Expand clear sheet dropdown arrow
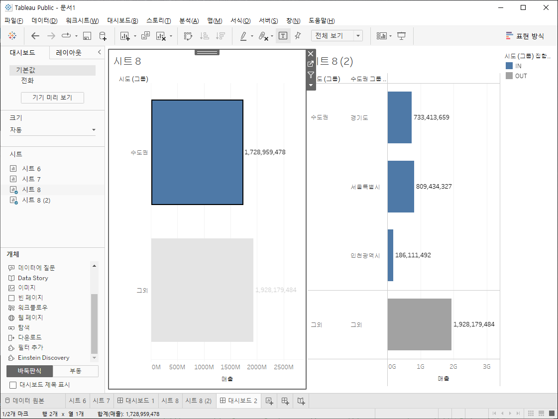 point(171,36)
